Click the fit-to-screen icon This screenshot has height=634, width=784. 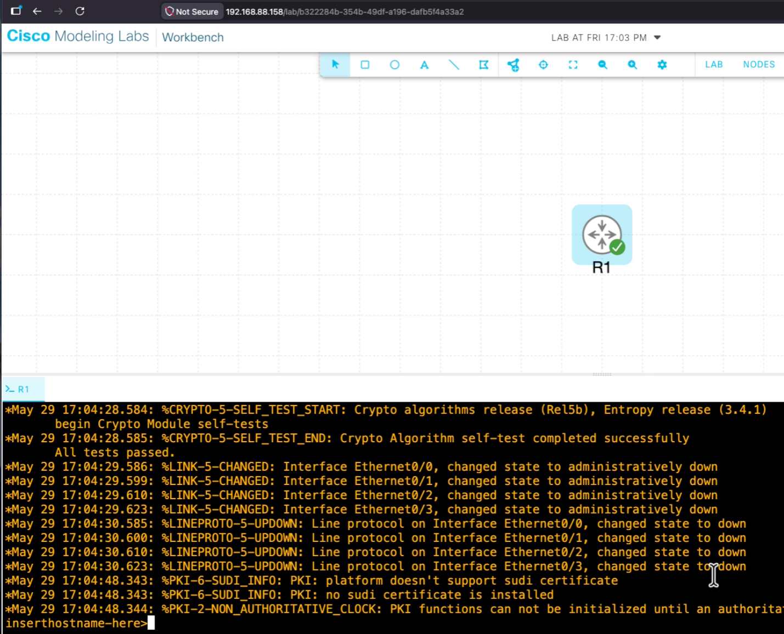tap(573, 65)
